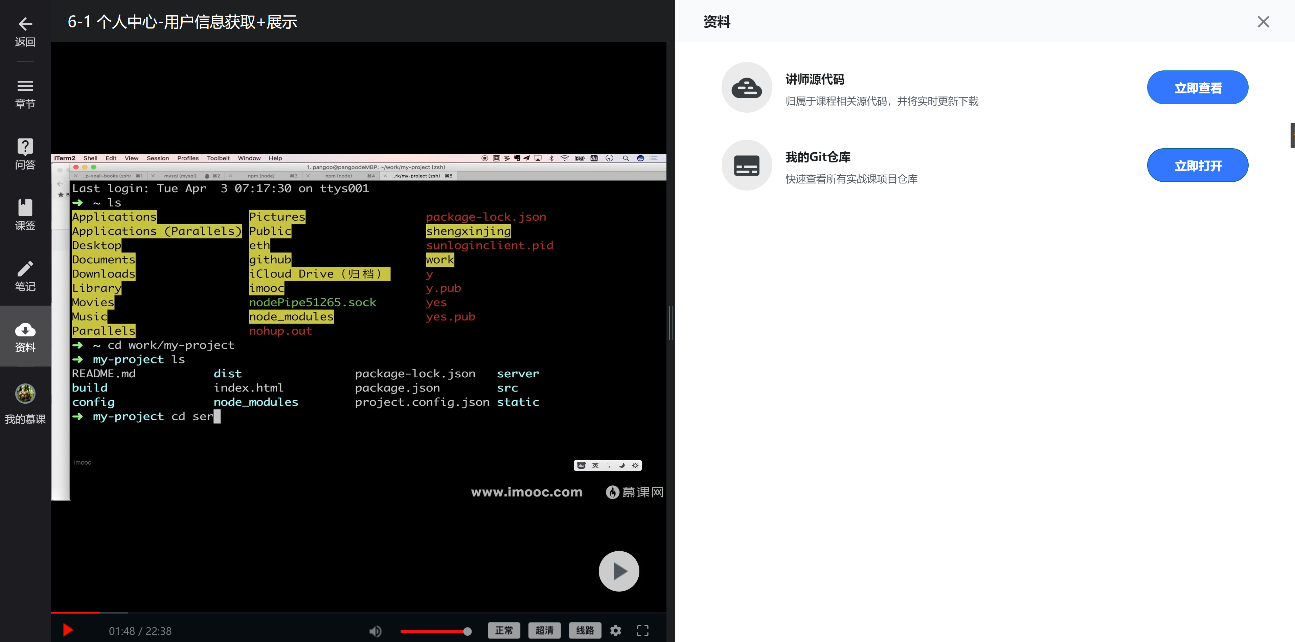
Task: Close the 资料 panel
Action: pyautogui.click(x=1263, y=22)
